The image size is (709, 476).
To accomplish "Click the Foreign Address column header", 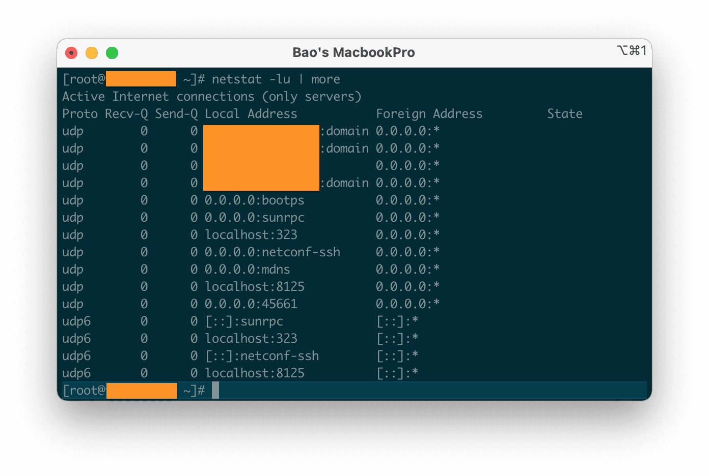I will (x=429, y=114).
